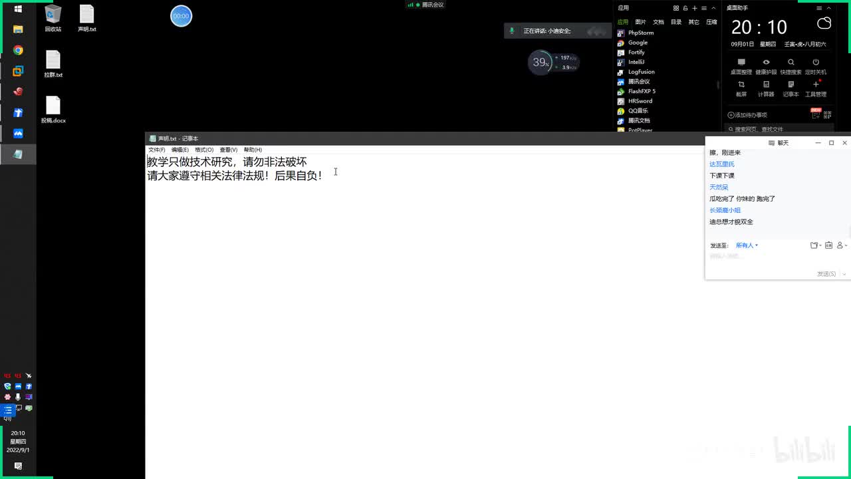851x479 pixels.
Task: Open the 计算器 calculator tool
Action: pos(766,88)
